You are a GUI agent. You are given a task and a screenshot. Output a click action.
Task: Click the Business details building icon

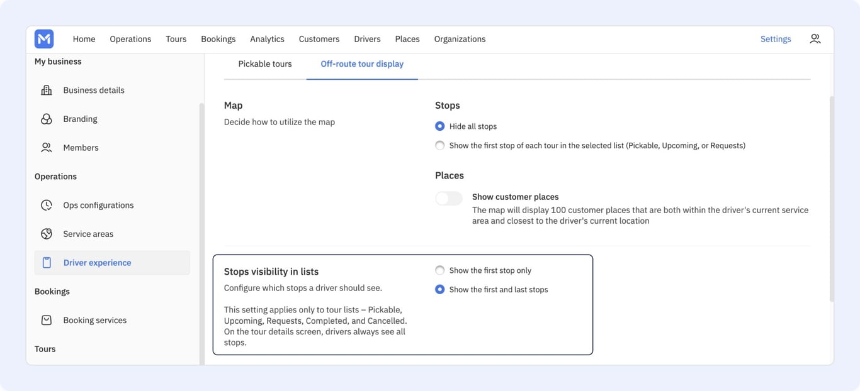pos(47,90)
